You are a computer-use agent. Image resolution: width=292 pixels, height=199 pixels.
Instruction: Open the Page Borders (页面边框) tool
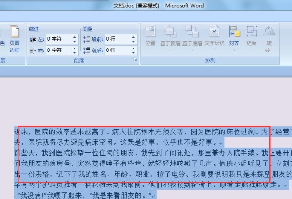pos(15,39)
